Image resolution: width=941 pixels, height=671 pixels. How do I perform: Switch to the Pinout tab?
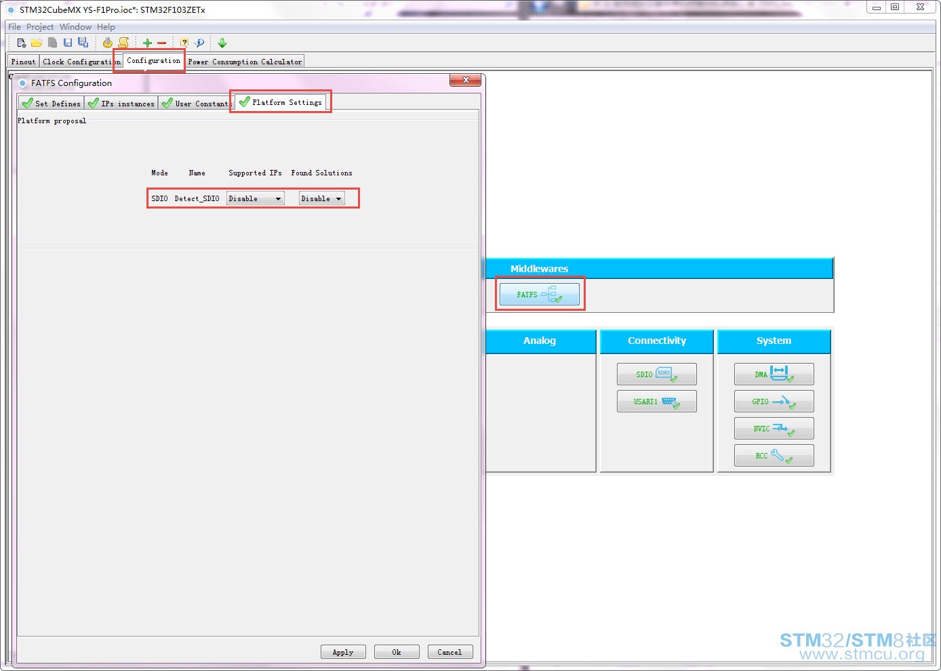23,62
